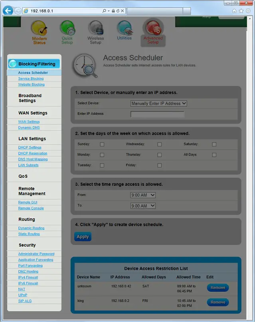Open the Favorites star icon
Screen dimensions: 255x322
(x=241, y=11)
